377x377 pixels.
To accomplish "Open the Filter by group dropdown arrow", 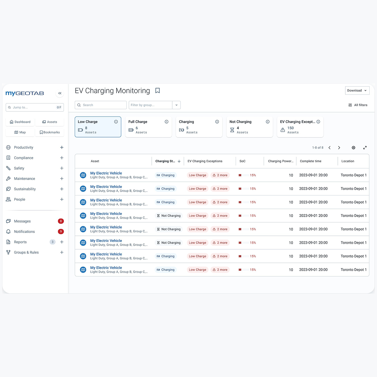I will coord(176,105).
